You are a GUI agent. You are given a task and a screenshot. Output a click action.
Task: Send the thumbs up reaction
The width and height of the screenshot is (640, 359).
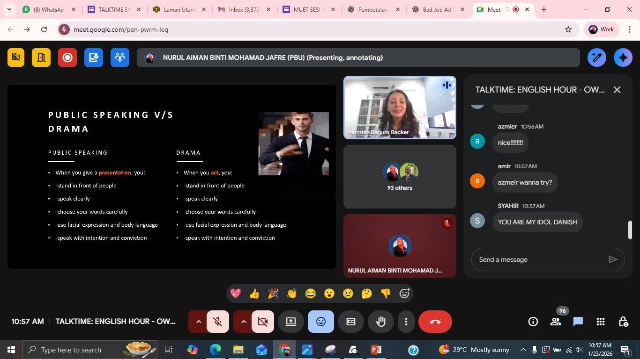[x=254, y=294]
